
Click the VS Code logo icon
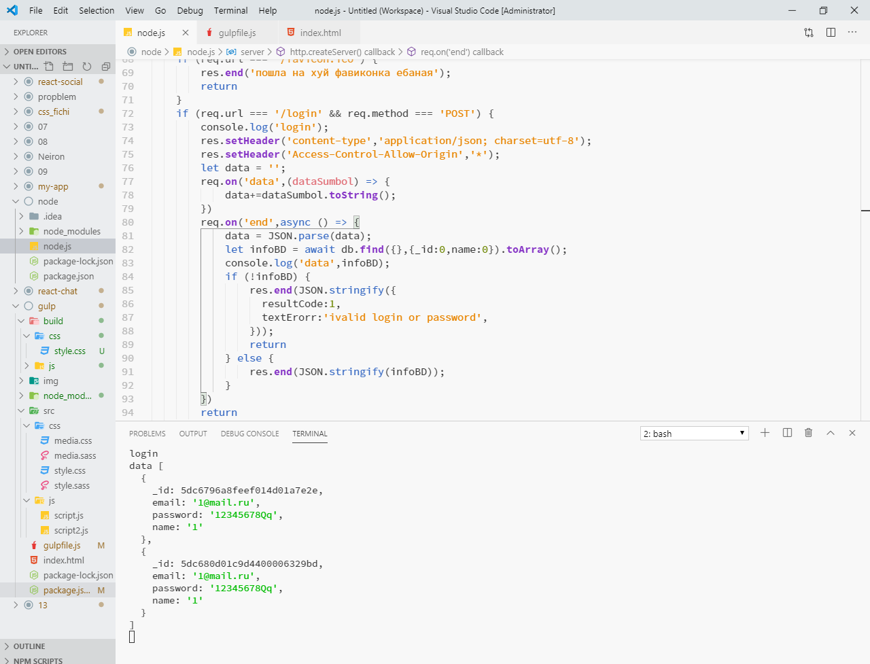pyautogui.click(x=12, y=10)
